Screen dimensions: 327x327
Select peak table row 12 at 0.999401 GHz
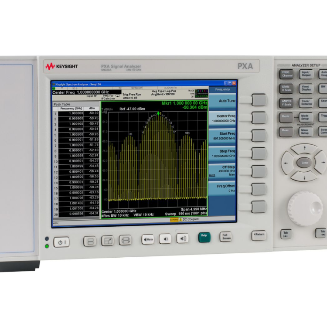tap(76, 172)
